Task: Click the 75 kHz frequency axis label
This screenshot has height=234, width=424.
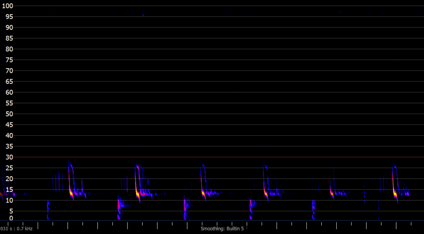Action: tap(8, 60)
